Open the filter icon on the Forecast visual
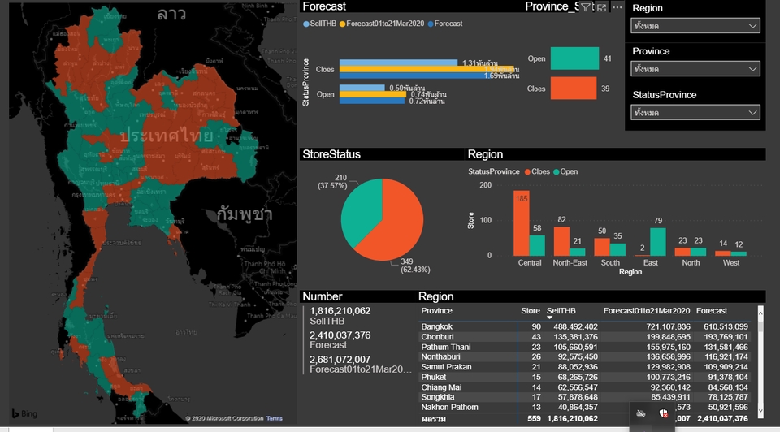Image resolution: width=780 pixels, height=432 pixels. pos(586,7)
